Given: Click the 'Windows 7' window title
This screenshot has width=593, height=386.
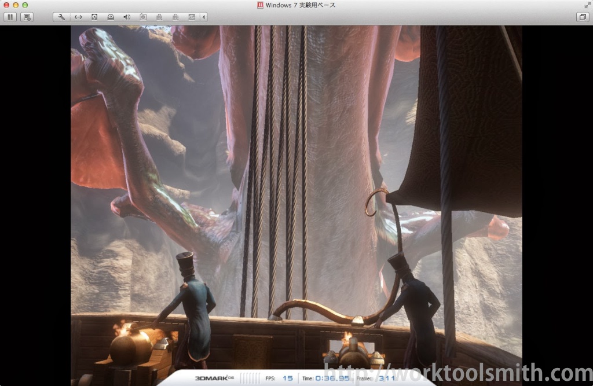Looking at the screenshot, I should (x=300, y=5).
